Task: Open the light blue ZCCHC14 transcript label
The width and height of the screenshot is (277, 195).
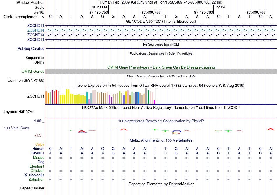Action: (x=36, y=30)
